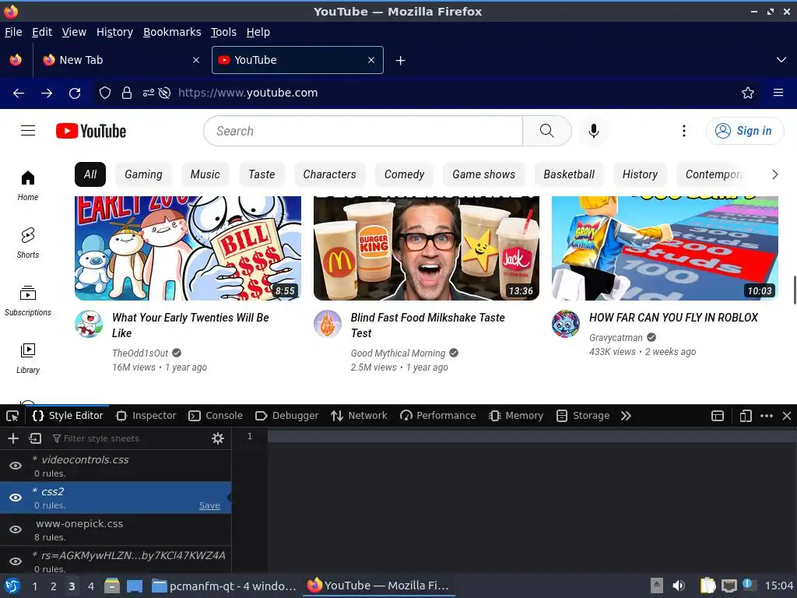
Task: Go forward in browser history
Action: coord(47,93)
